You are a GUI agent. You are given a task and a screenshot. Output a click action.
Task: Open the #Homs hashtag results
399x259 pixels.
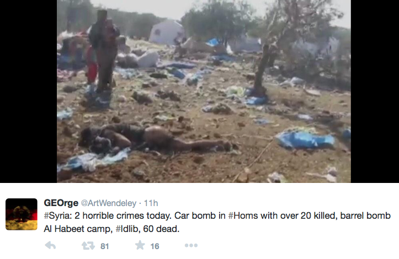pos(243,215)
